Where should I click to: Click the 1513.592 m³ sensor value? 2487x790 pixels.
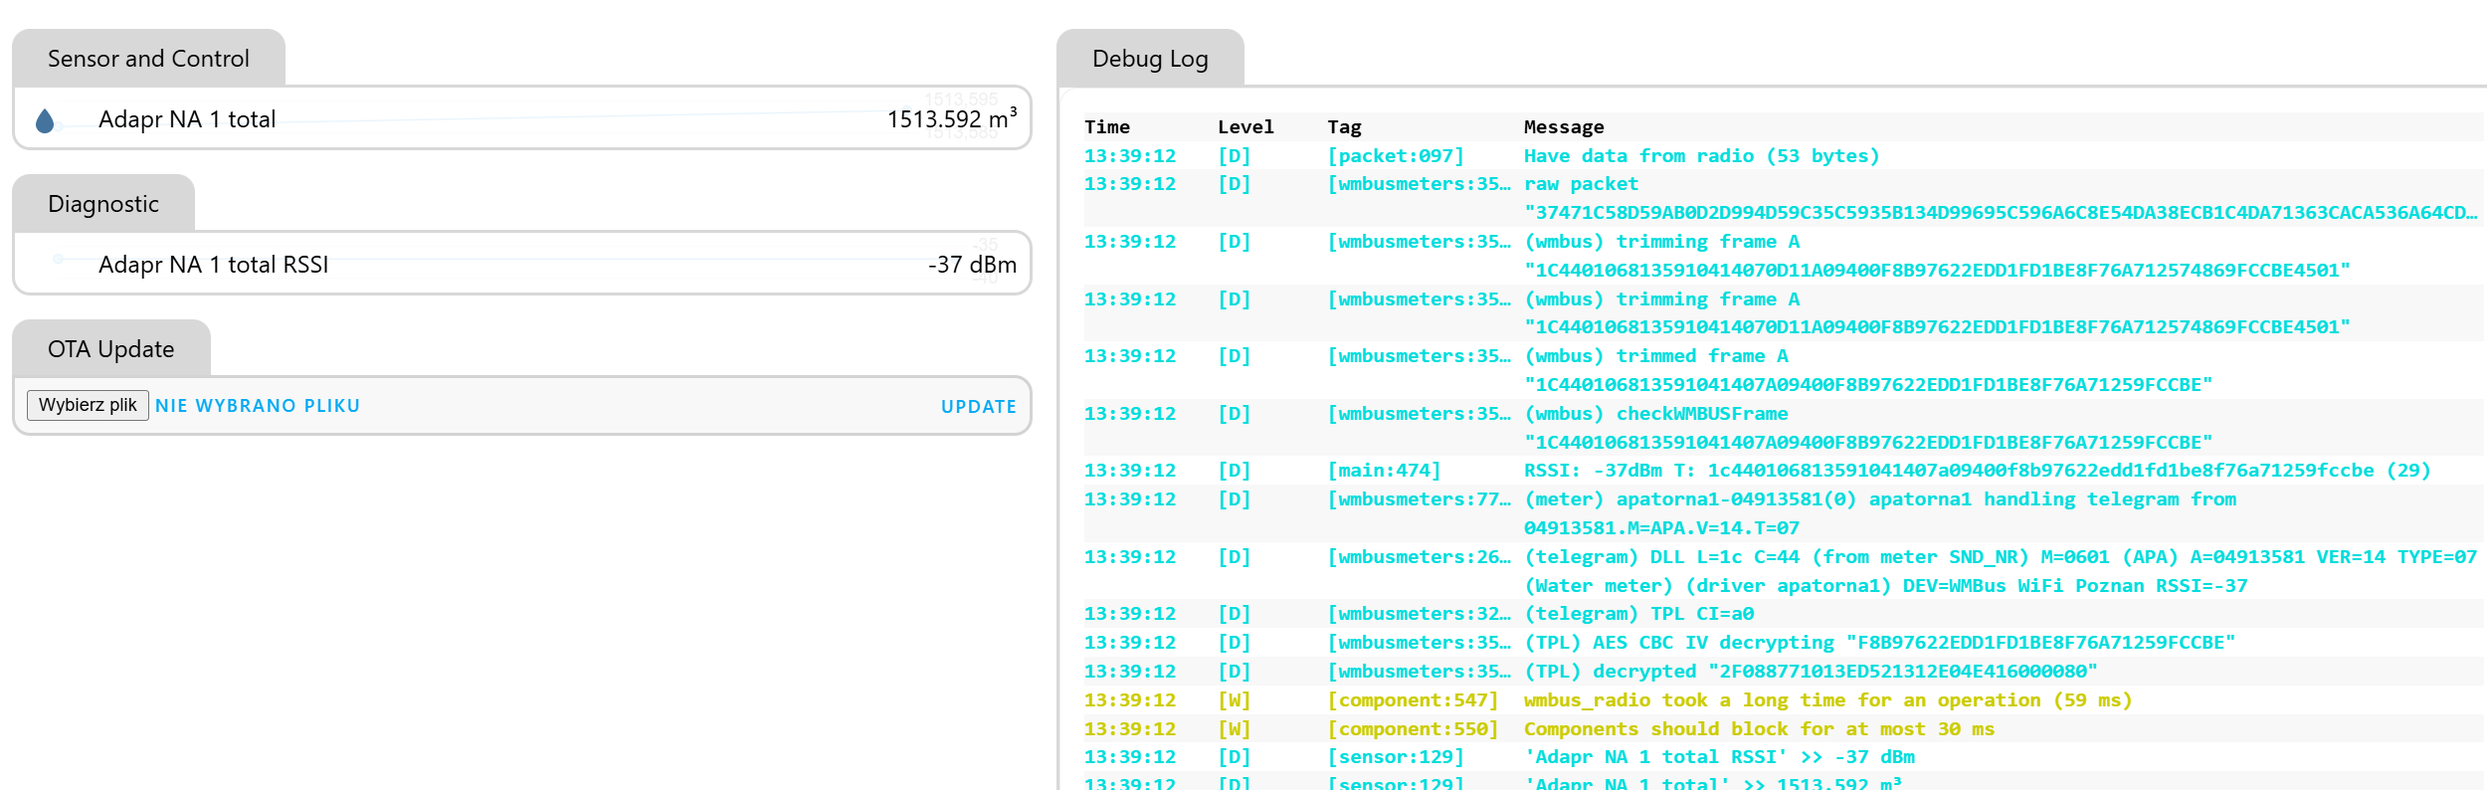click(951, 119)
